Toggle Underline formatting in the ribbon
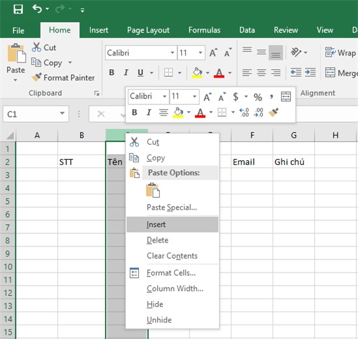Screen dimensions: 358x339 [140, 72]
